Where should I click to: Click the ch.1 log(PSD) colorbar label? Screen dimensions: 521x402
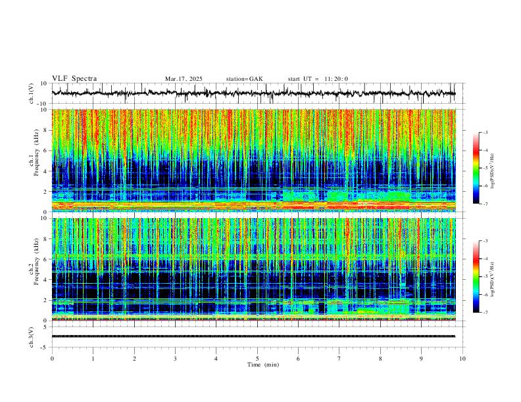point(493,171)
